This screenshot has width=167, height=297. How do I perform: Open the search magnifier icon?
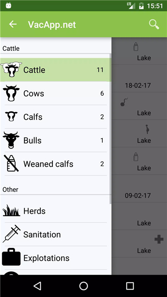click(154, 24)
